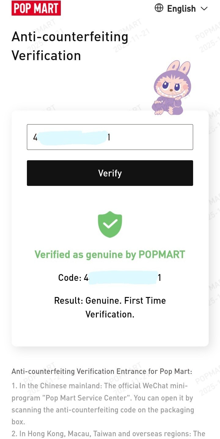Viewport: 220px width, 439px height.
Task: Click the purple Labubu mascot illustration
Action: [170, 88]
